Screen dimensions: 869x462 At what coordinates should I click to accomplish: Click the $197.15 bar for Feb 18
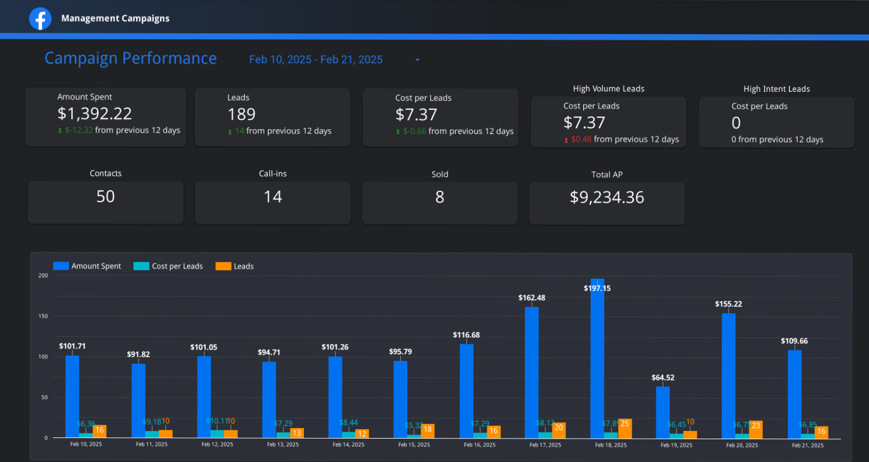[597, 358]
